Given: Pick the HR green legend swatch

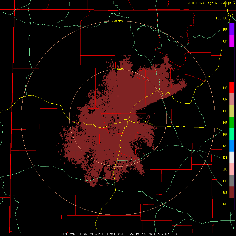Looking at the screenshot, I should 232,123.
